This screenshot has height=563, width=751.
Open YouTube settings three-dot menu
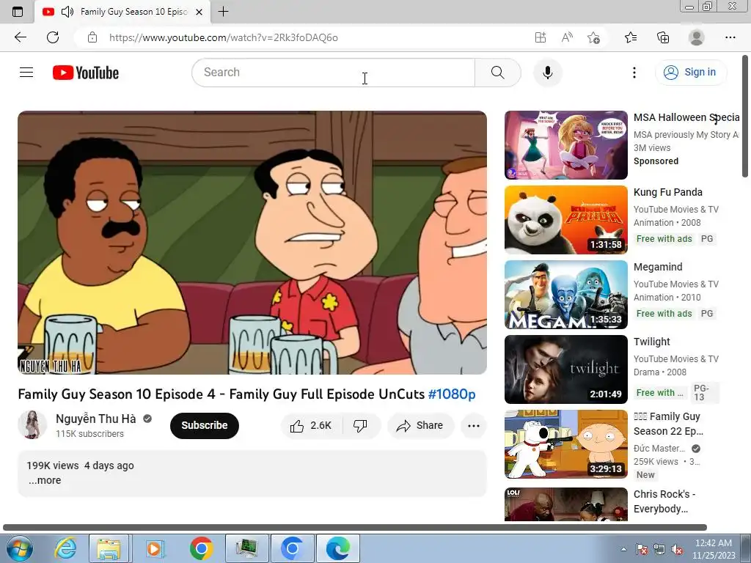coord(634,73)
